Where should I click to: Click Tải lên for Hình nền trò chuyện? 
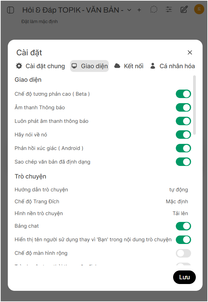point(180,213)
